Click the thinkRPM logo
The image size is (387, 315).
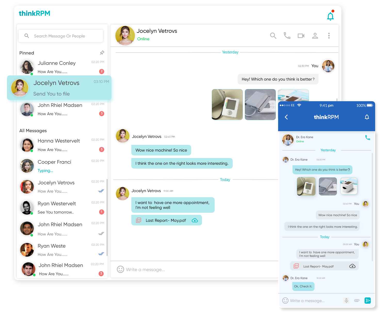point(34,13)
